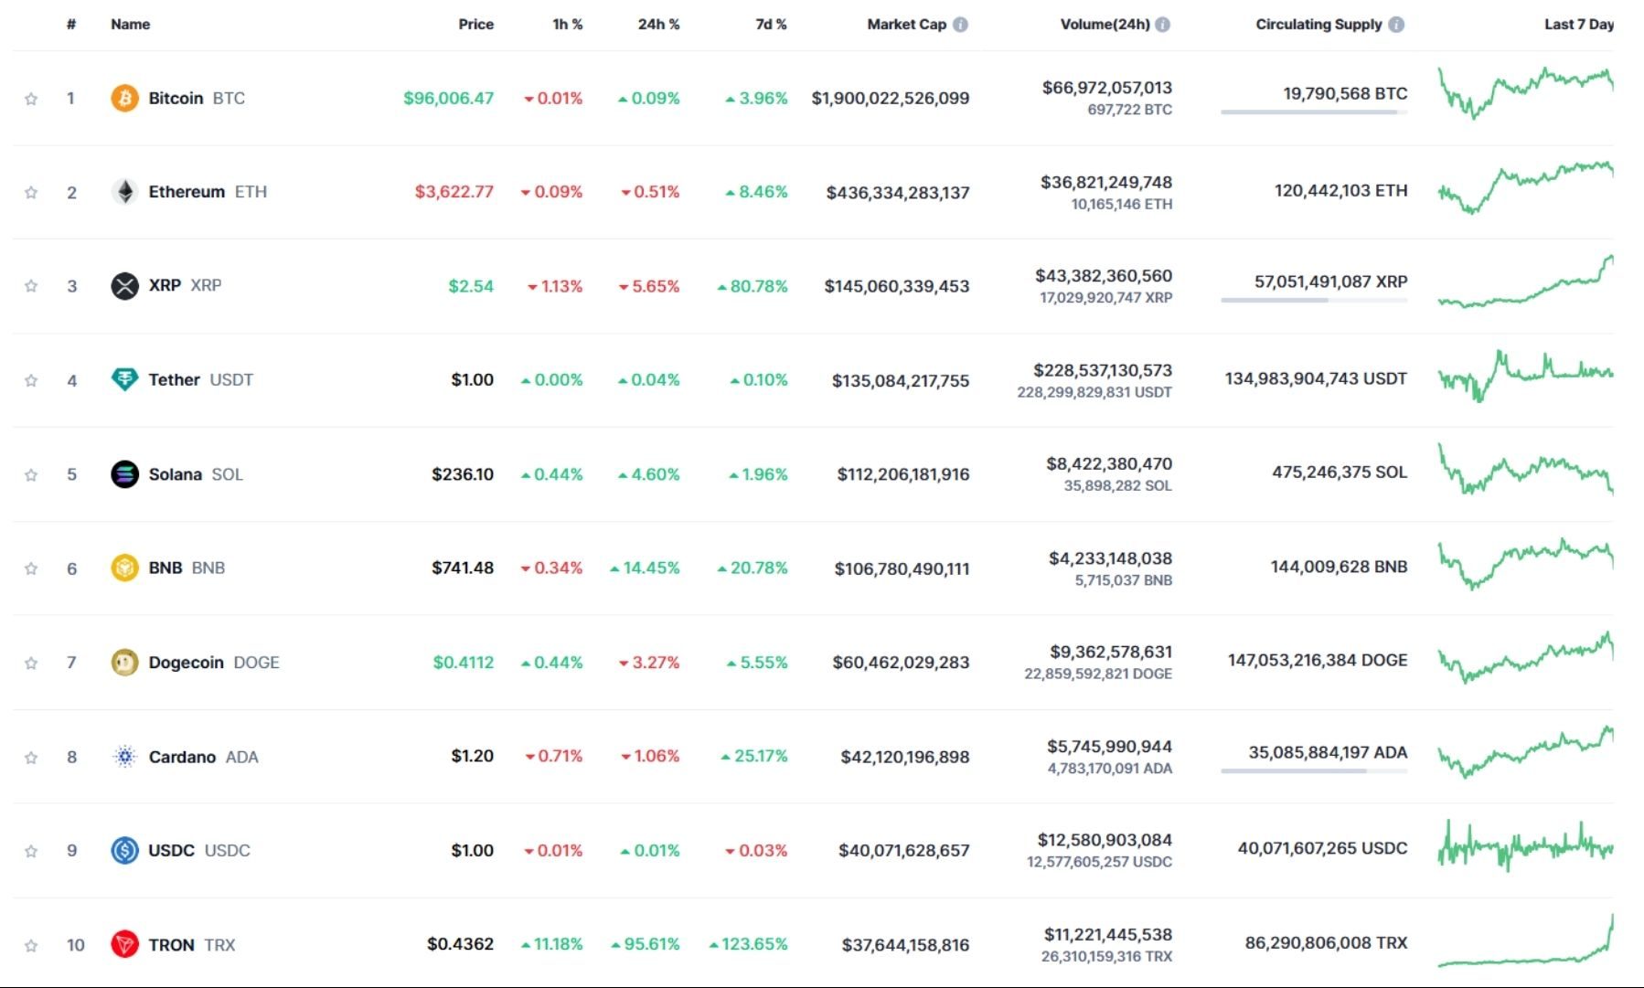The width and height of the screenshot is (1644, 988).
Task: Add Bitcoin to watchlist via its star
Action: [32, 98]
